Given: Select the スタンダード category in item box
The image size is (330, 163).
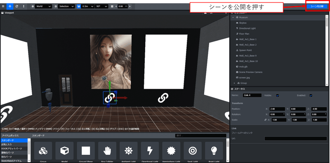Looking at the screenshot, I should pos(14,140).
